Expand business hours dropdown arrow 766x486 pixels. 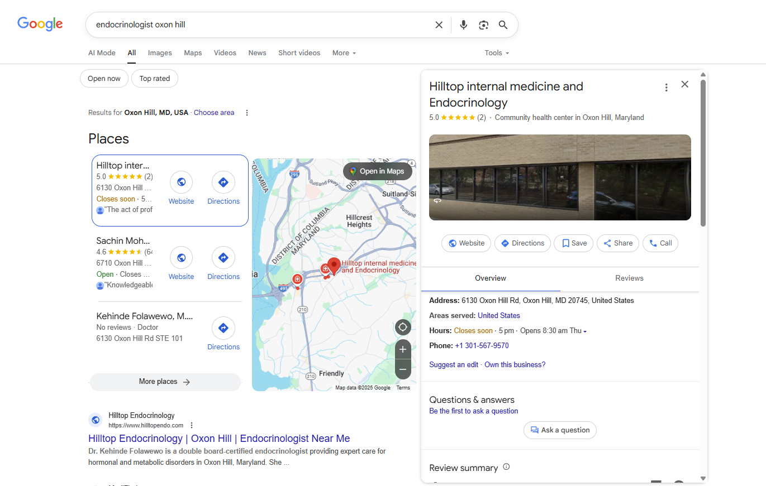(x=585, y=331)
